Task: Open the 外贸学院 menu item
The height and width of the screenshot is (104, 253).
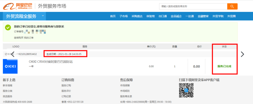Action: (x=218, y=16)
